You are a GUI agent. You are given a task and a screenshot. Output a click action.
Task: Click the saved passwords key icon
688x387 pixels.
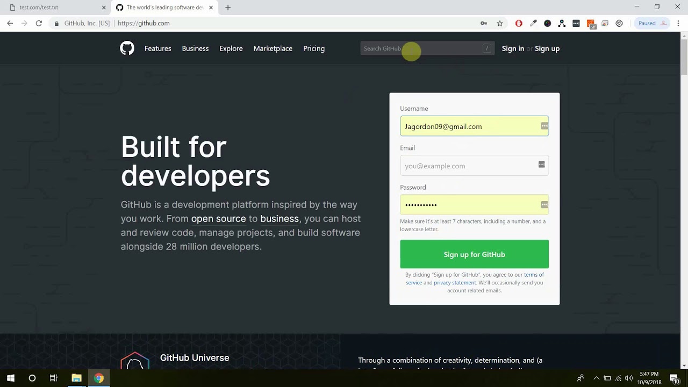484,23
